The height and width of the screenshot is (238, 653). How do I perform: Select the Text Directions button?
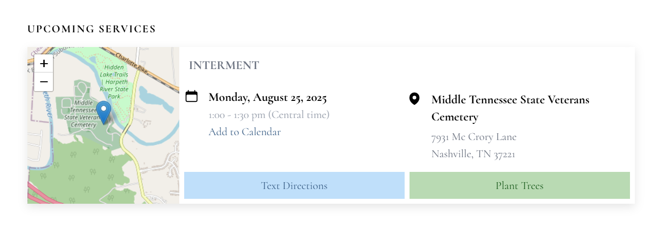[294, 186]
